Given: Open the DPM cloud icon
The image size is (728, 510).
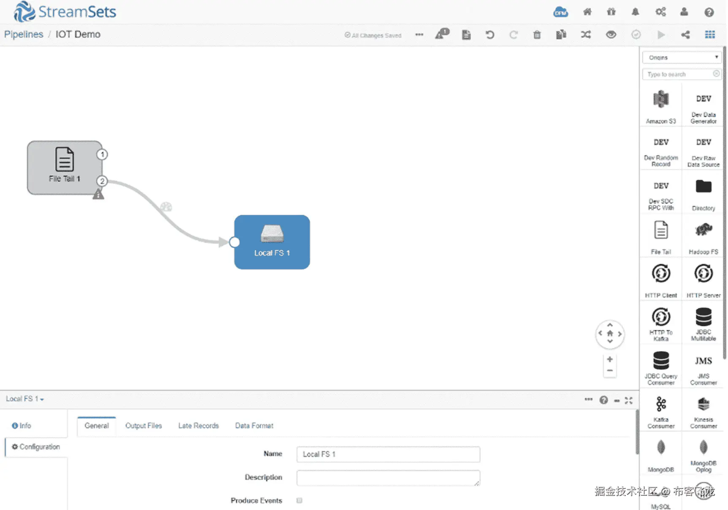Looking at the screenshot, I should [x=560, y=12].
